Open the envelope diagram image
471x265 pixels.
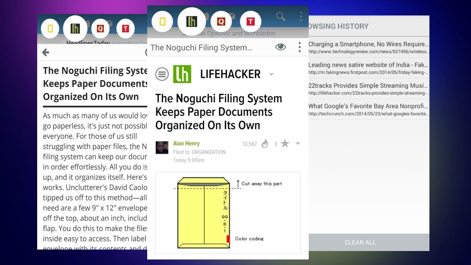(x=228, y=213)
